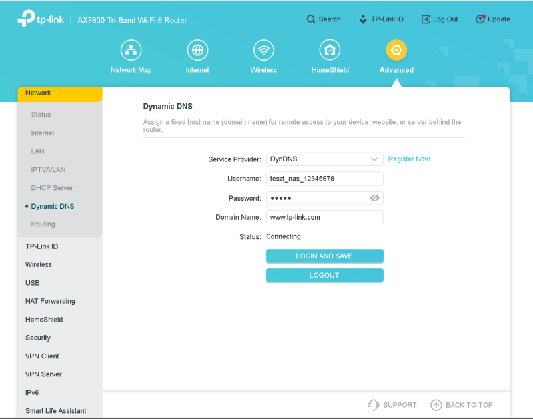This screenshot has width=533, height=419.
Task: Collapse the Network sidebar section
Action: 60,93
